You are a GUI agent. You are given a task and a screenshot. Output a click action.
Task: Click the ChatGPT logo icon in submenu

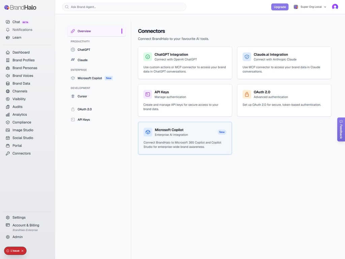pos(73,50)
